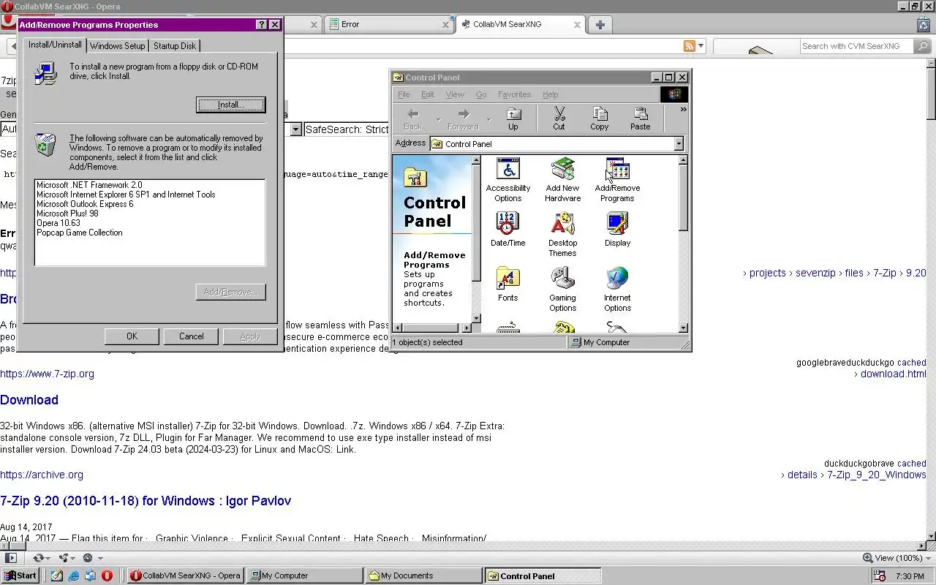Open the Opera Link icon dropdown arrow
Screen dimensions: 936x585
tap(48, 559)
